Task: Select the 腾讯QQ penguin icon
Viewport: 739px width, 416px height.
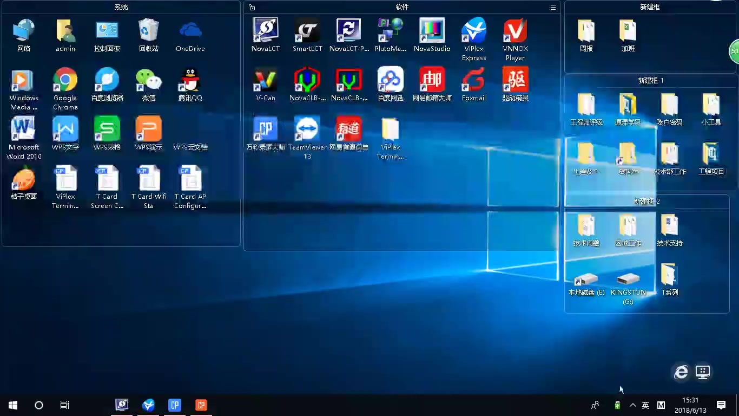Action: pos(190,84)
